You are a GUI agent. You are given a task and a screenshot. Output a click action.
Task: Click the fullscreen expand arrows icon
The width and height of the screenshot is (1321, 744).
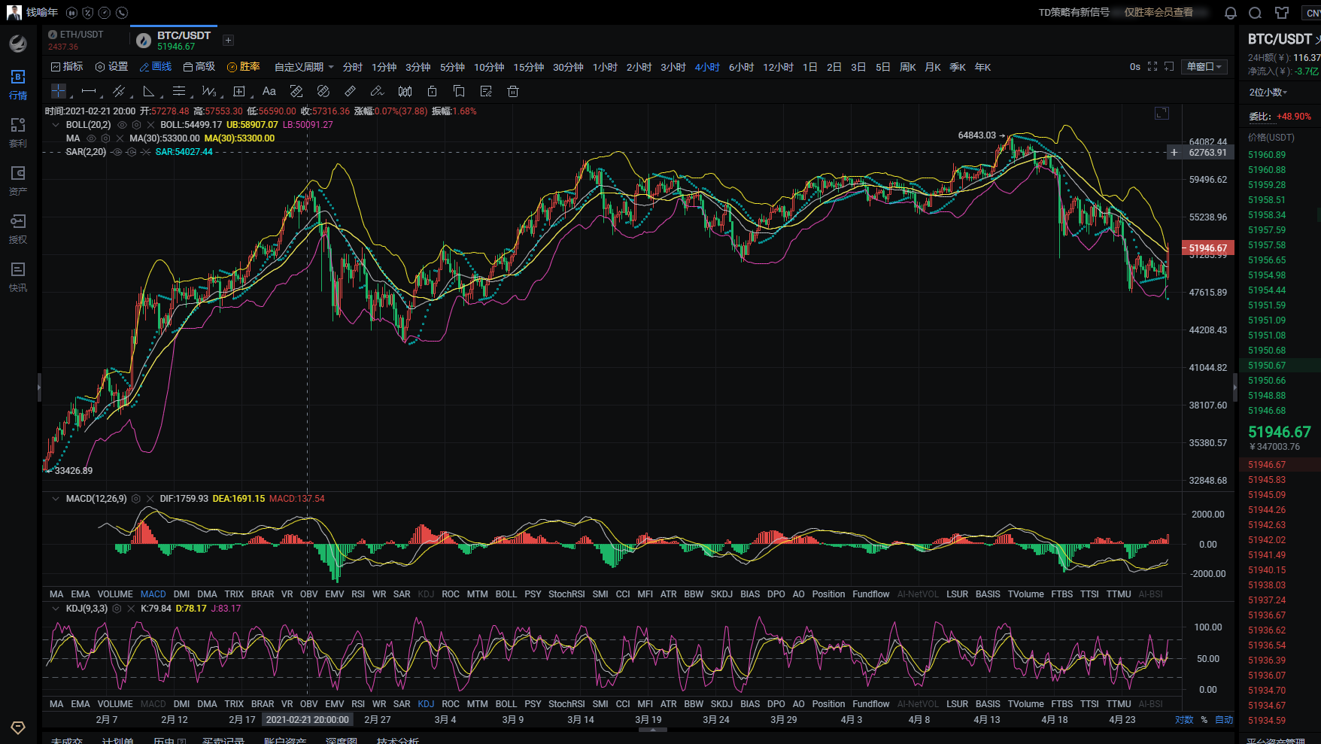(x=1152, y=67)
